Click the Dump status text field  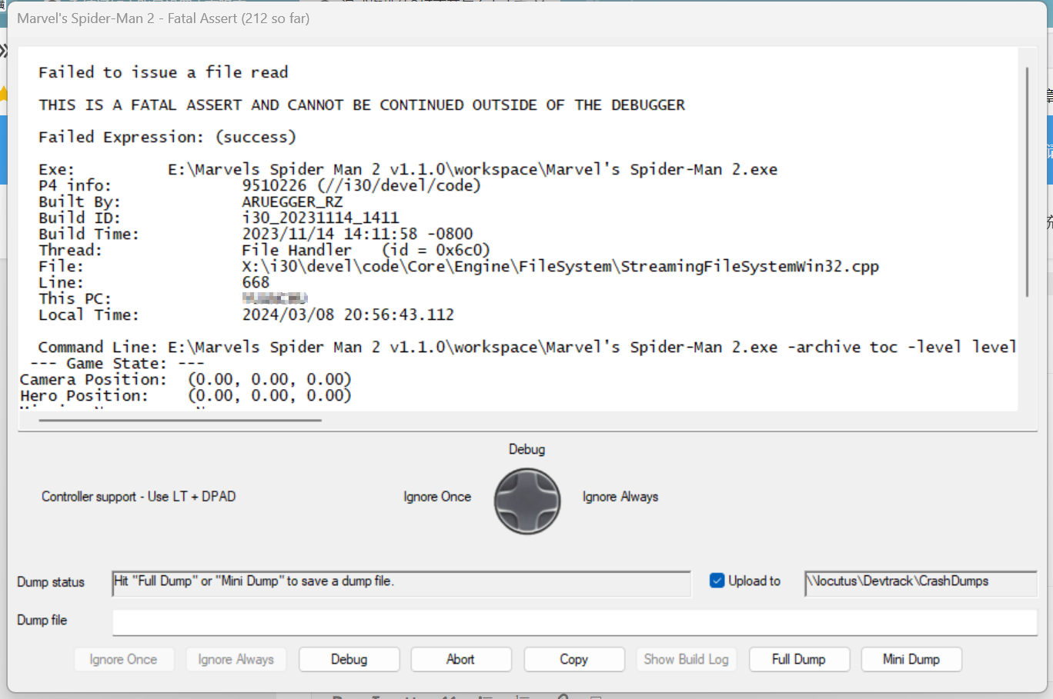point(401,583)
